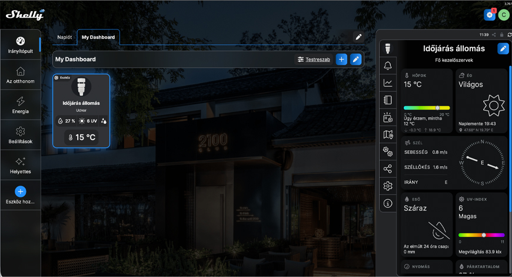Viewport: 512px width, 277px height.
Task: Add a widget with the dashboard plus button
Action: click(x=341, y=60)
